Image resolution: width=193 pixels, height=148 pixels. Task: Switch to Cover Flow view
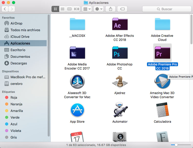coord(76,9)
